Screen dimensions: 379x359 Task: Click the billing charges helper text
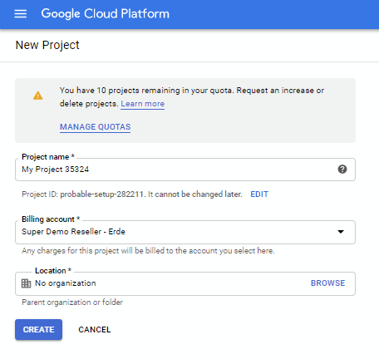point(148,251)
